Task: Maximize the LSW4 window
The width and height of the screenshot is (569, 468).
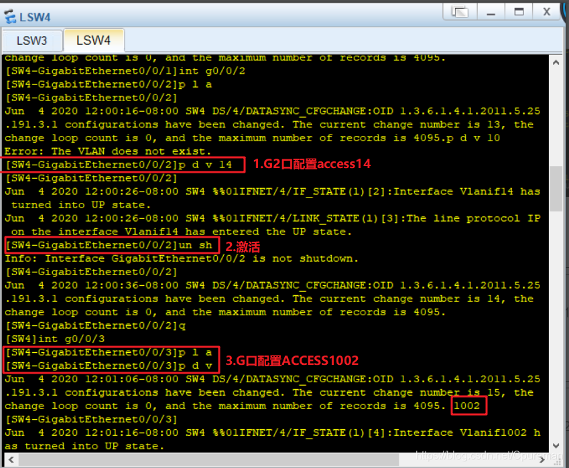Action: coord(519,12)
